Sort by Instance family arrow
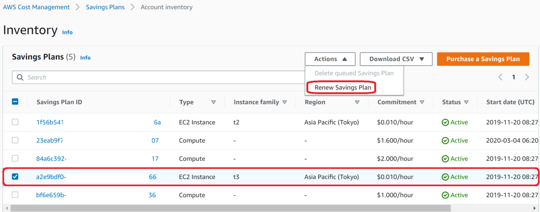 pos(284,102)
